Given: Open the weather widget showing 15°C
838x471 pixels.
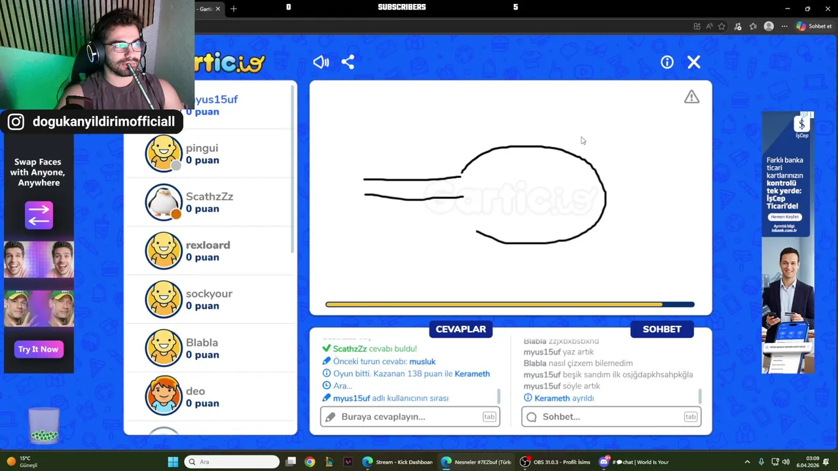Looking at the screenshot, I should click(x=22, y=462).
